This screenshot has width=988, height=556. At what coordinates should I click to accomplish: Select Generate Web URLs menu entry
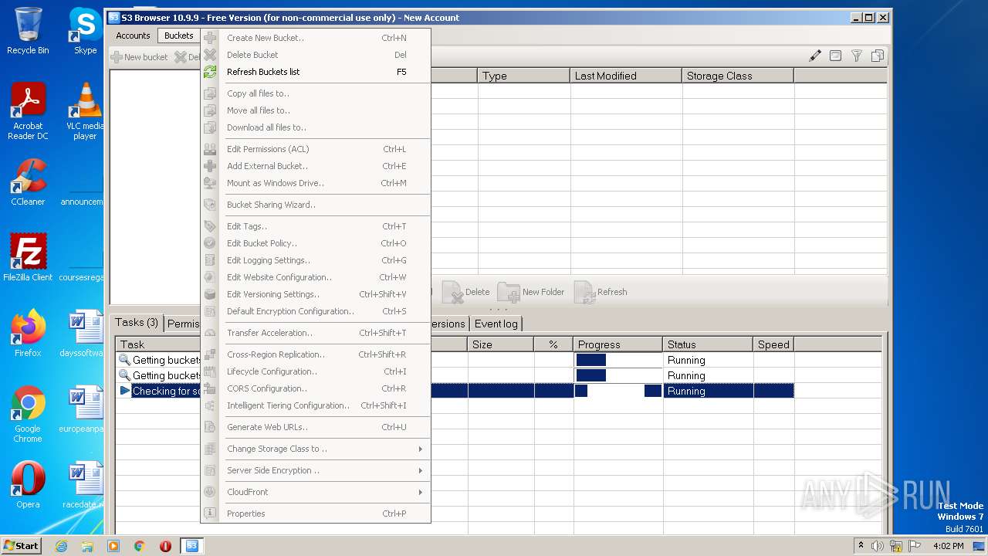point(315,427)
